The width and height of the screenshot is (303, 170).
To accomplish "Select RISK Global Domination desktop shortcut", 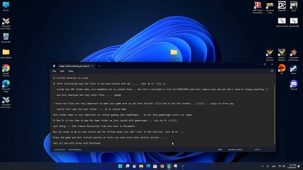I will coord(258,8).
